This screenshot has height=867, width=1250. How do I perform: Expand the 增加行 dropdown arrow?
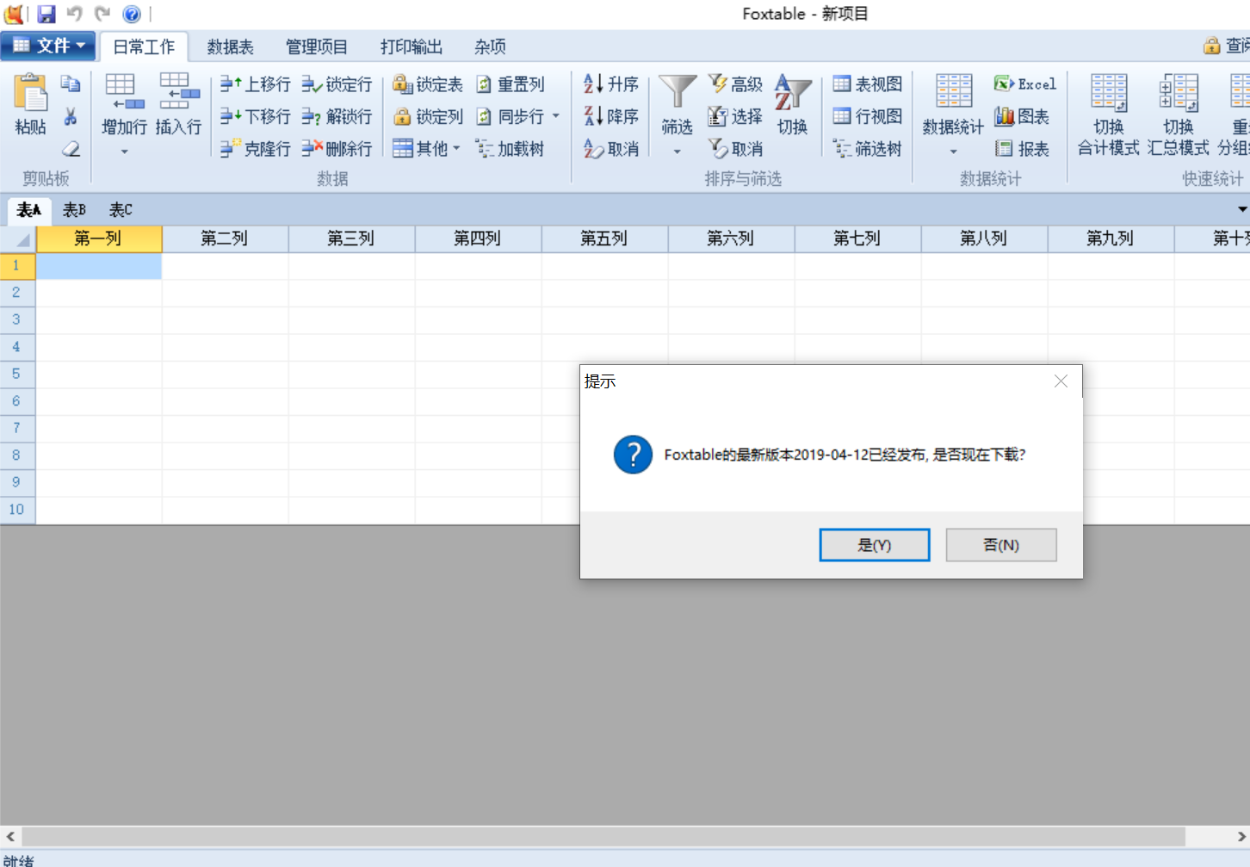coord(124,152)
